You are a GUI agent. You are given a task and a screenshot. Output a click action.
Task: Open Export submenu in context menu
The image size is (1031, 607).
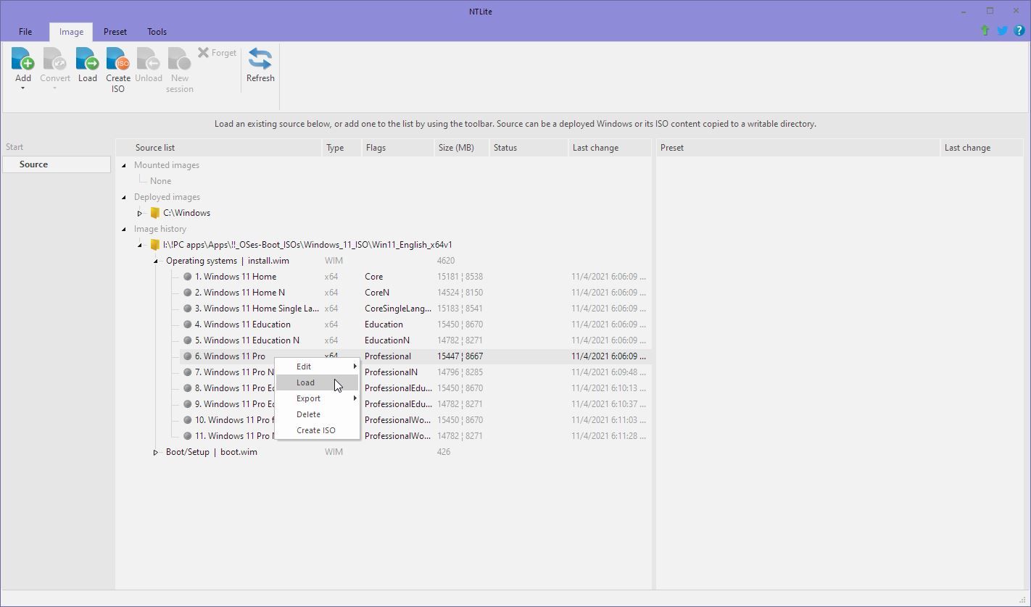(x=317, y=398)
